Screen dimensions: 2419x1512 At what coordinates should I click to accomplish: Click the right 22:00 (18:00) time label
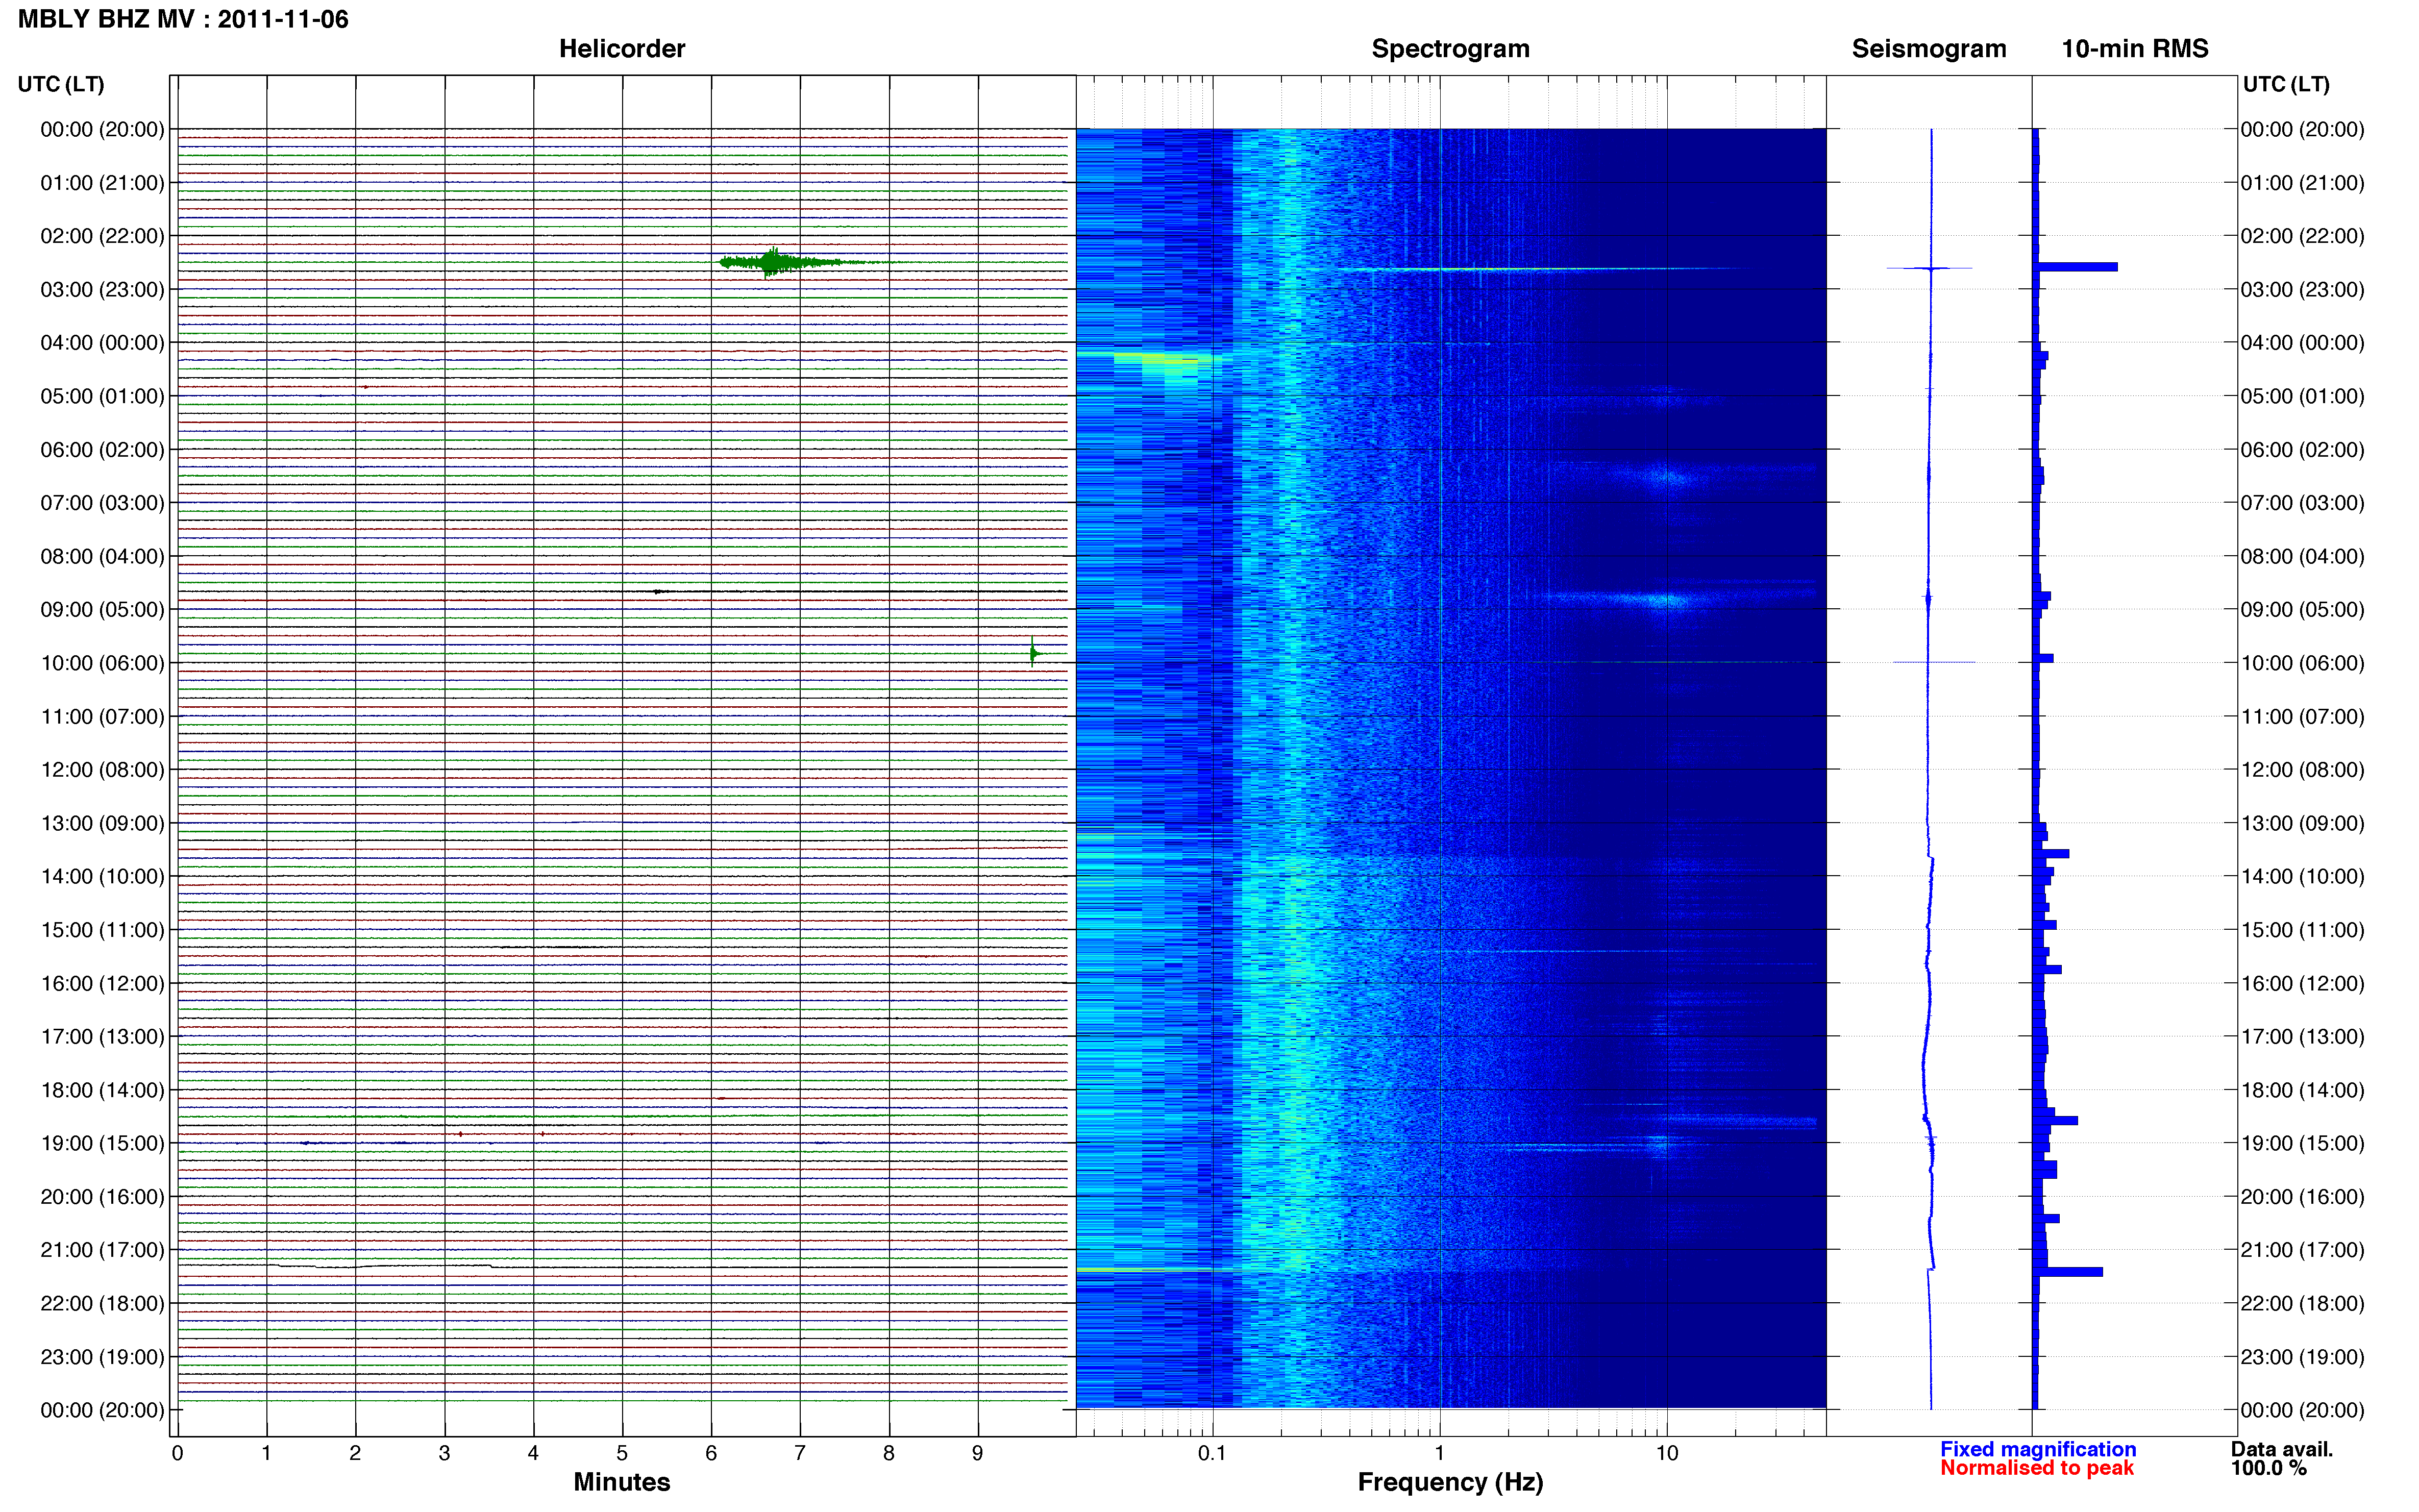[2302, 1303]
